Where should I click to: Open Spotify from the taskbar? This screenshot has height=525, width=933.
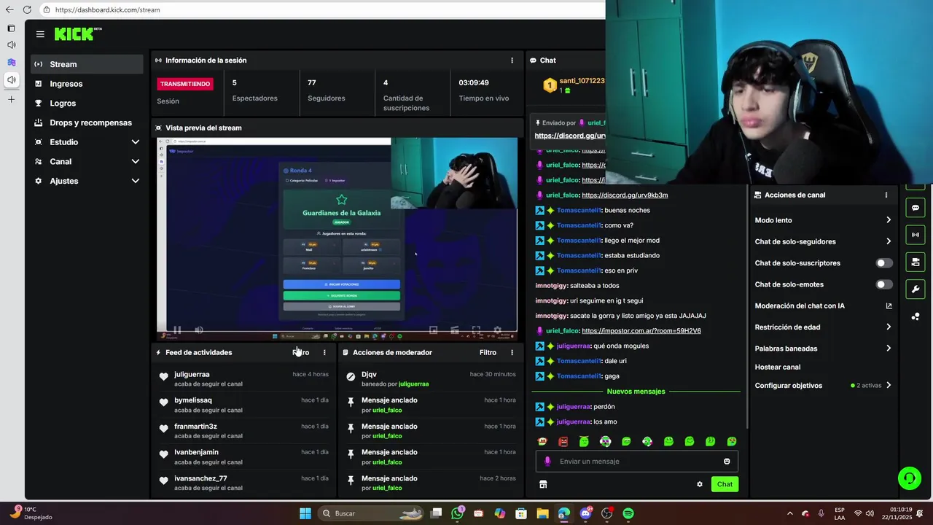[628, 513]
